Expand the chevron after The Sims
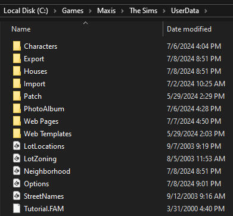The width and height of the screenshot is (233, 216). point(164,11)
